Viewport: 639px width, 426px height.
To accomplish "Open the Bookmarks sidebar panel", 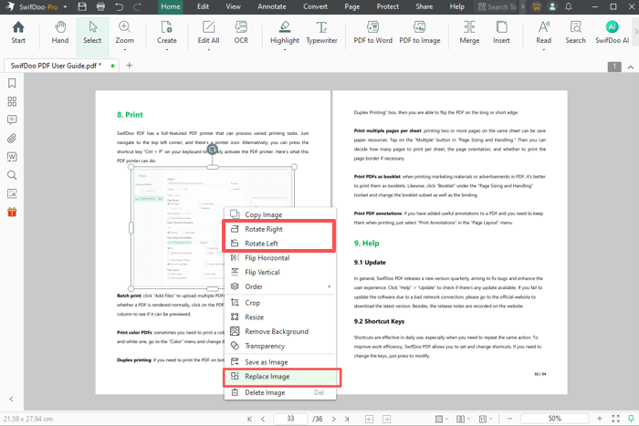I will pyautogui.click(x=12, y=83).
